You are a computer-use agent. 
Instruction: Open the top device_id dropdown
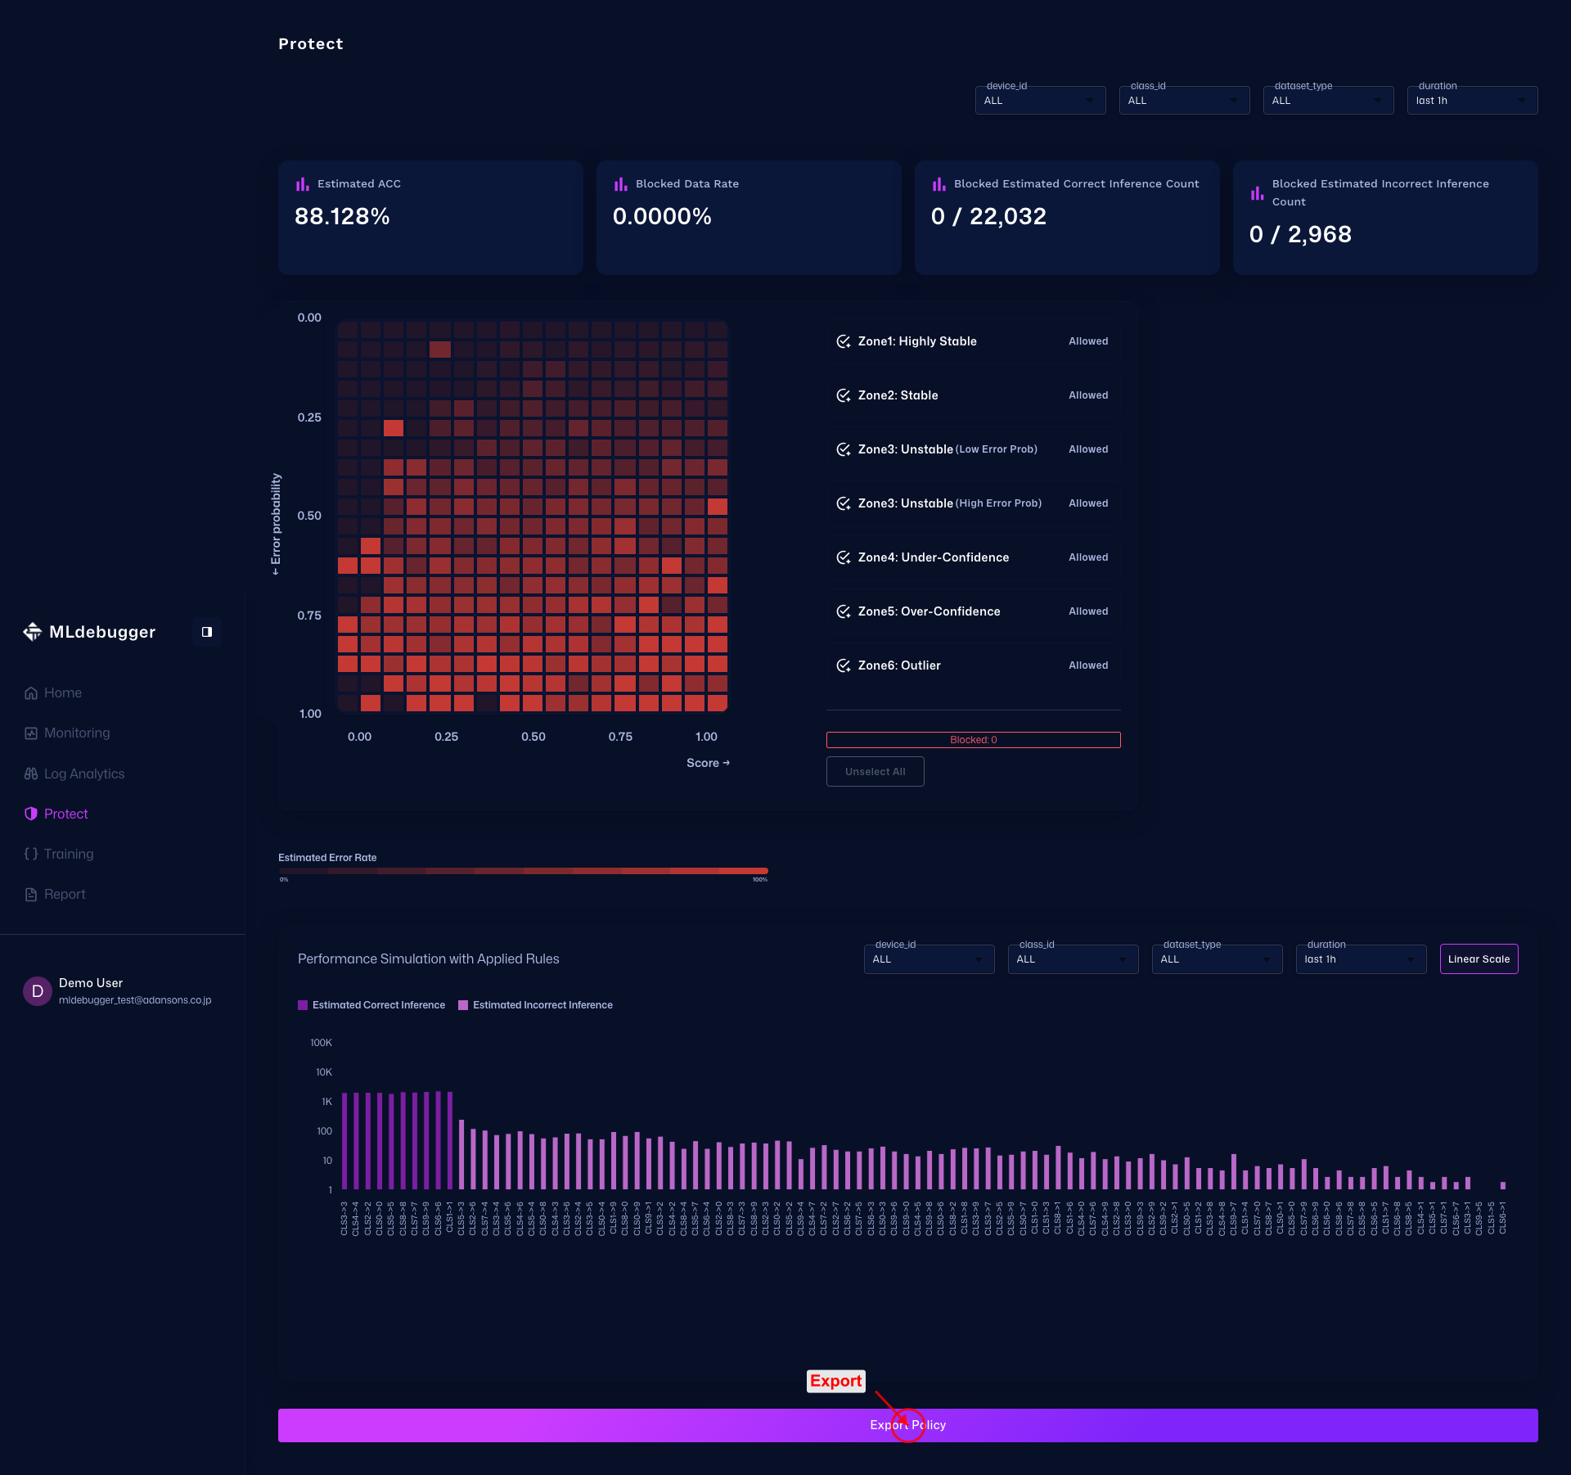coord(1040,101)
